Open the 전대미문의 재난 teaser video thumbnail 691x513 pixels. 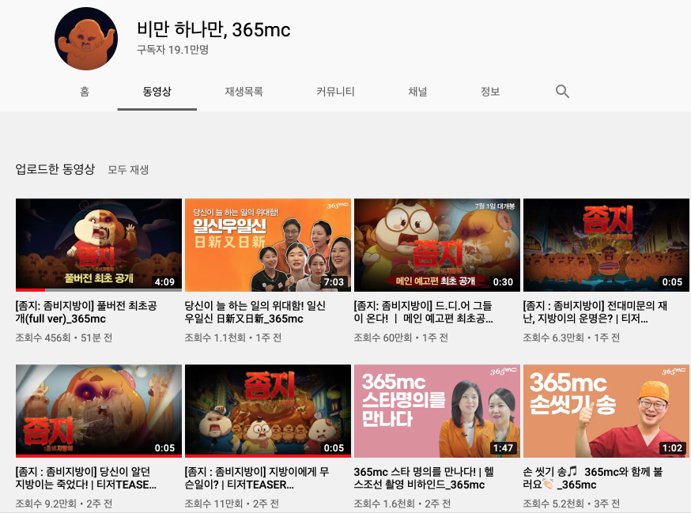(x=606, y=244)
